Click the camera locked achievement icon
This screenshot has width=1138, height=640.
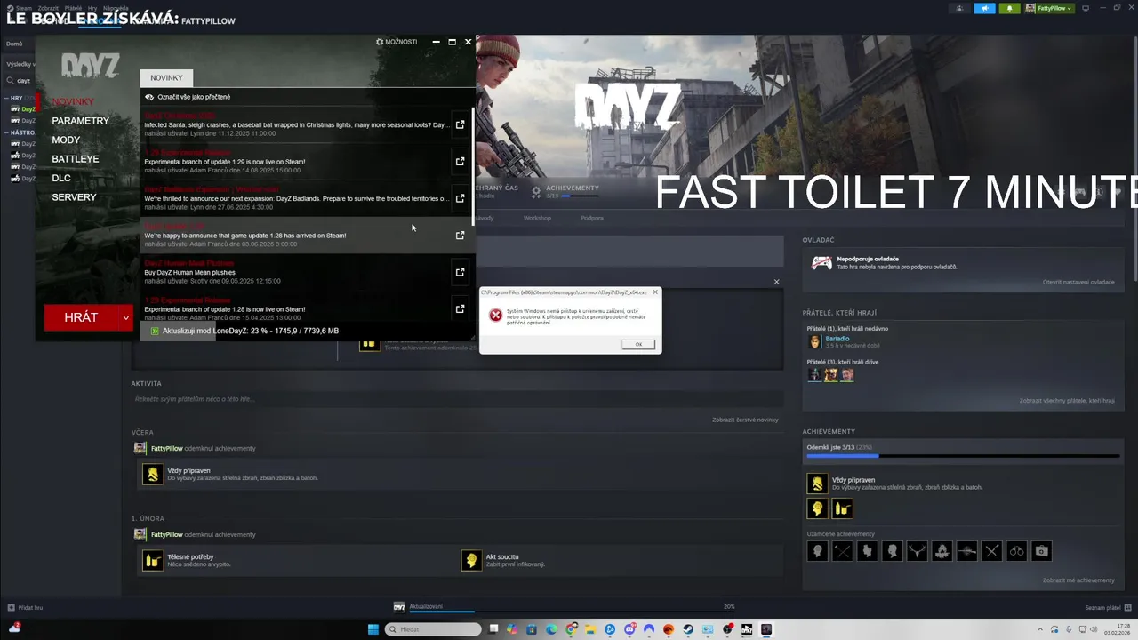[x=1041, y=551]
